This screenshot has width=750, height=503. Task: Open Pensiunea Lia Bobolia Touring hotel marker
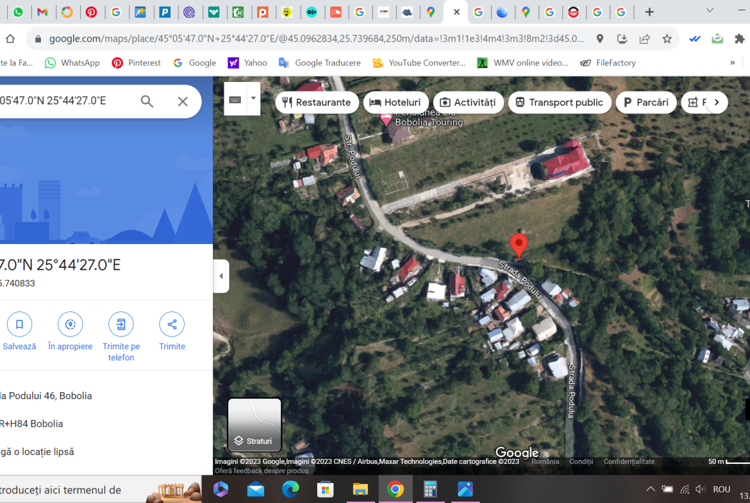click(386, 119)
